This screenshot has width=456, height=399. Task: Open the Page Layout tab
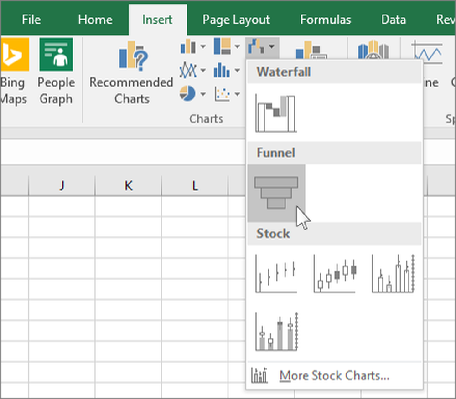236,20
